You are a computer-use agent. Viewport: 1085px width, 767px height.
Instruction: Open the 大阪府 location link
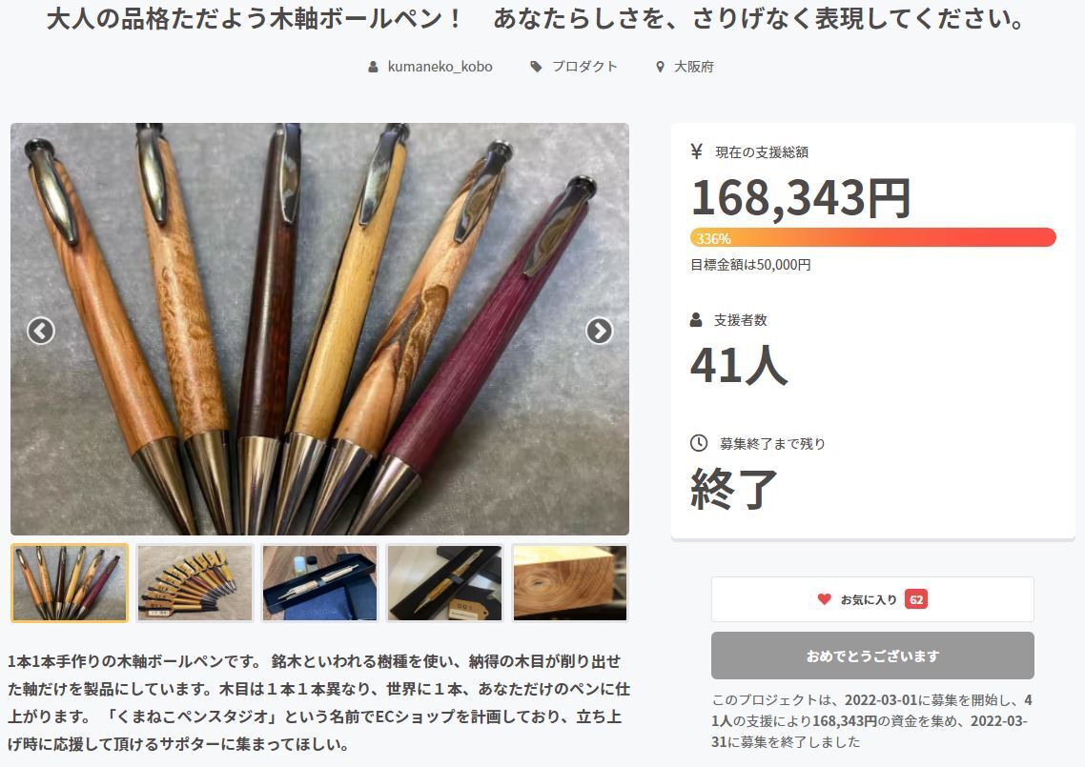[x=694, y=67]
